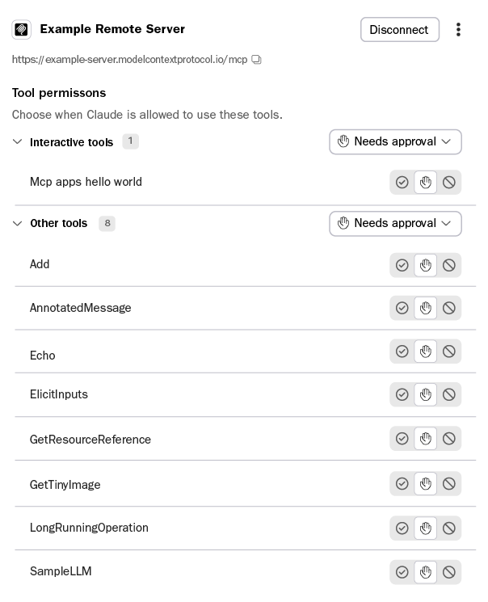
Task: Open Interactive tools Needs approval dropdown
Action: coord(395,141)
